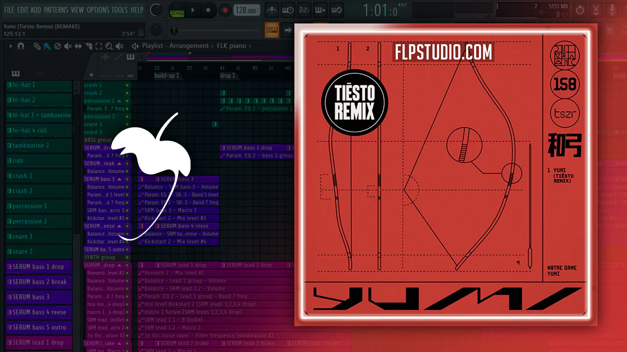Collapse the SERUM bass 3 track group
The image size is (627, 352).
120,179
